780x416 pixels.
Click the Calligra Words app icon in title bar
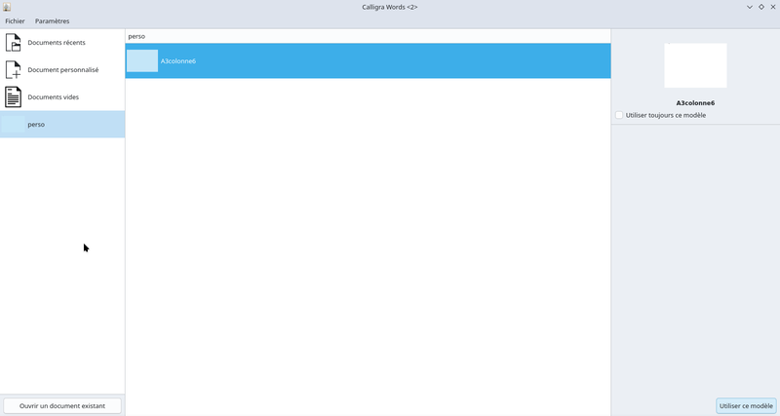click(x=7, y=7)
